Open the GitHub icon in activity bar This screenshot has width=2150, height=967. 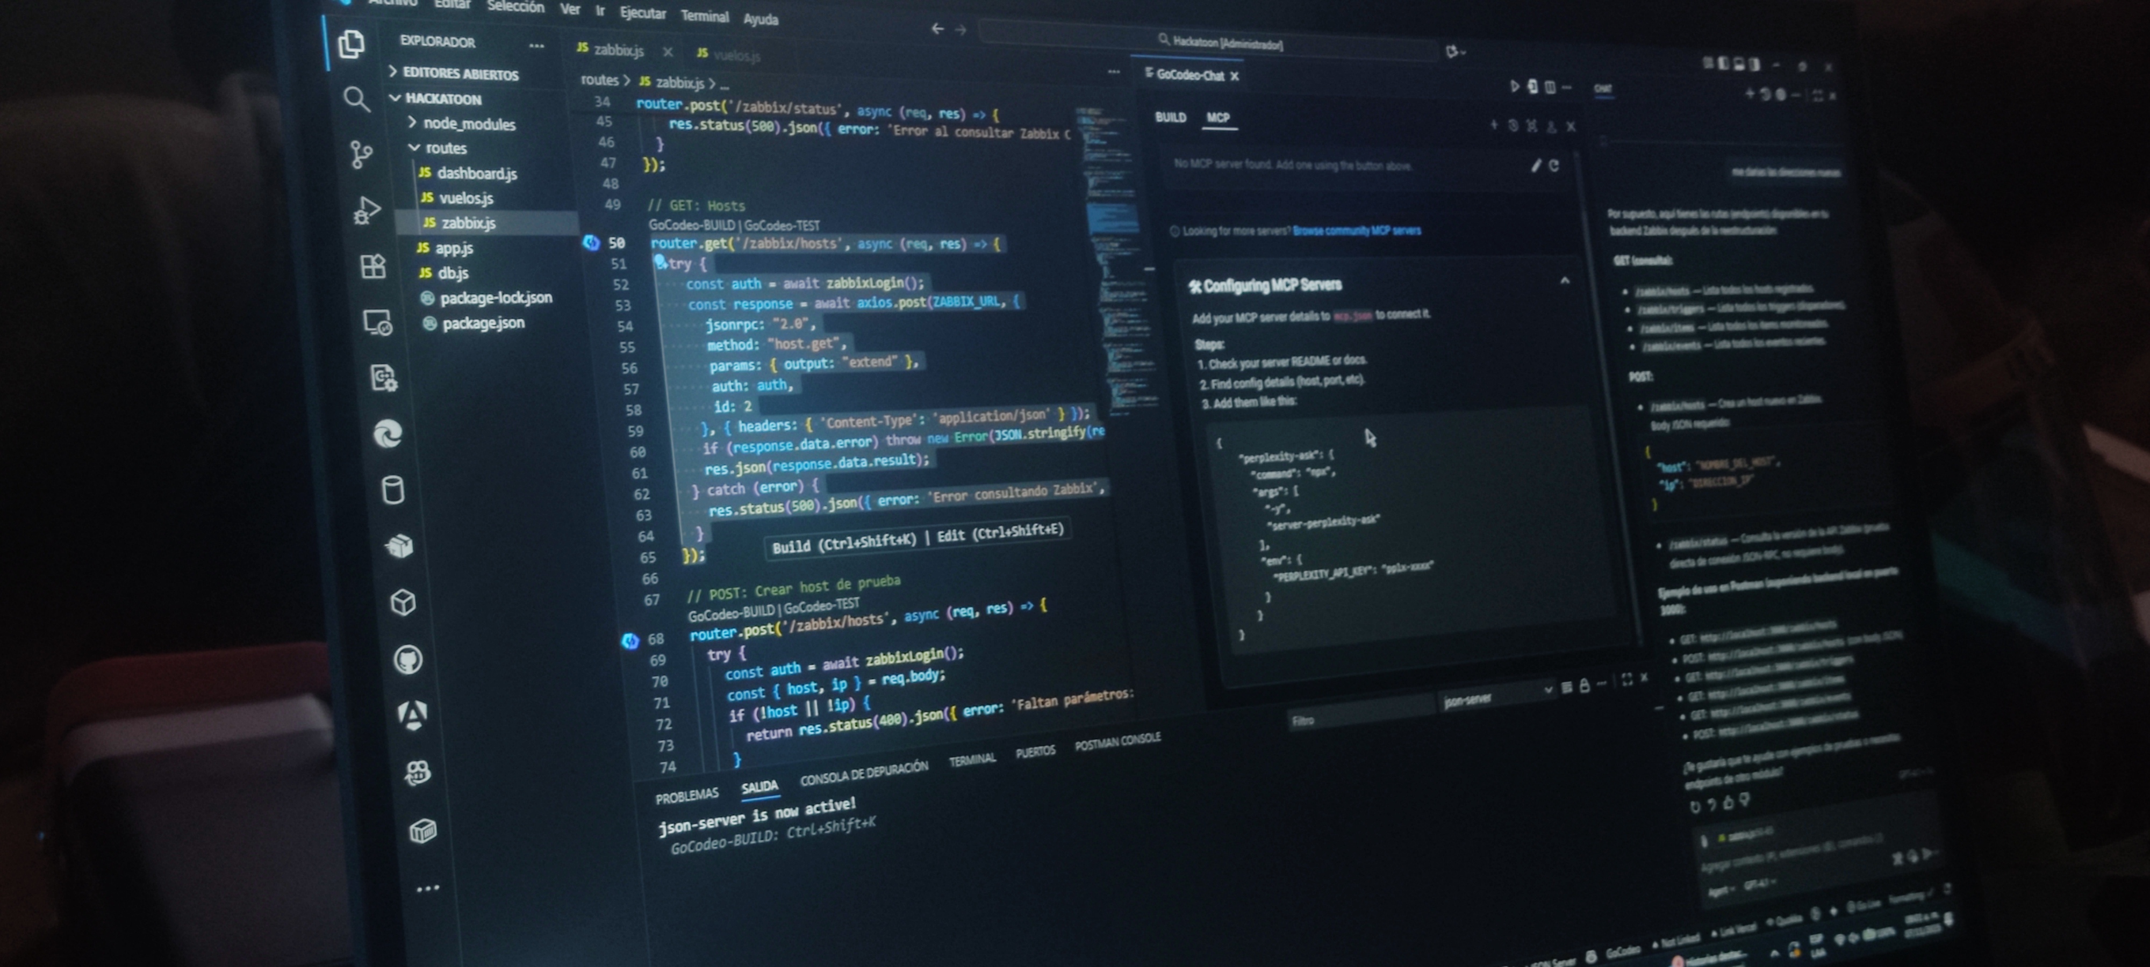click(x=408, y=659)
